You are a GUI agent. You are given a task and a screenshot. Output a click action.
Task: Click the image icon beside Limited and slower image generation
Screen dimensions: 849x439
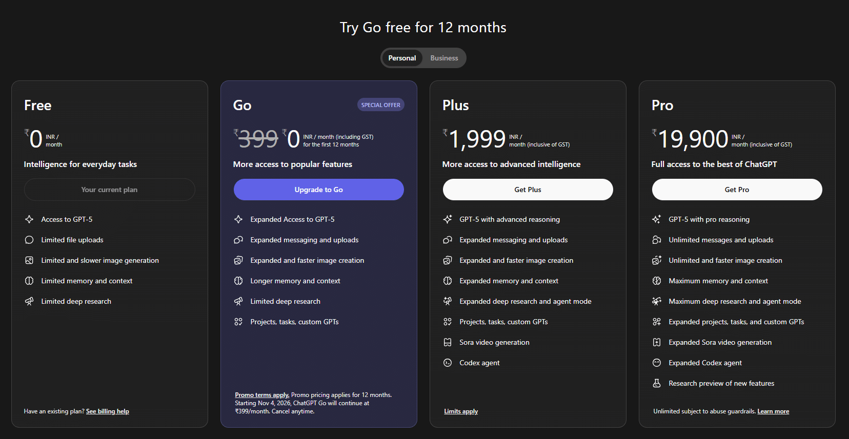29,260
